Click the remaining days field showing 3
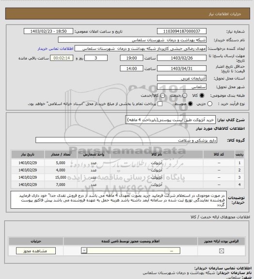The height and width of the screenshot is (279, 254). (x=96, y=58)
